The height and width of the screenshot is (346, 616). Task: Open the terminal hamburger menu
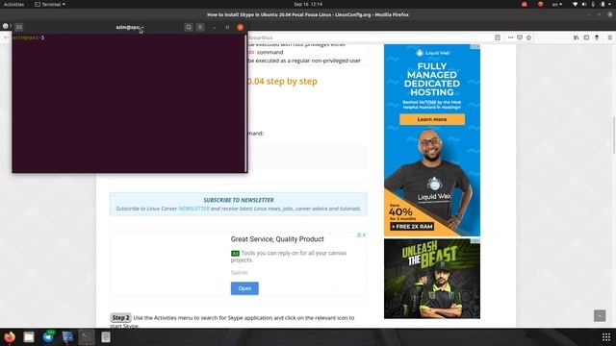[x=200, y=27]
